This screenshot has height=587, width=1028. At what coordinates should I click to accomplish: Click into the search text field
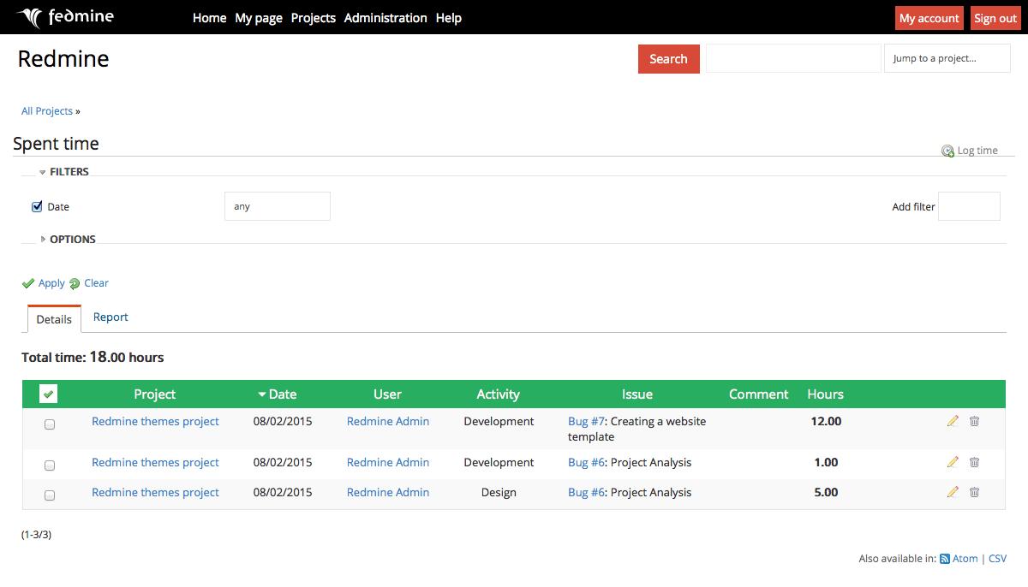793,58
